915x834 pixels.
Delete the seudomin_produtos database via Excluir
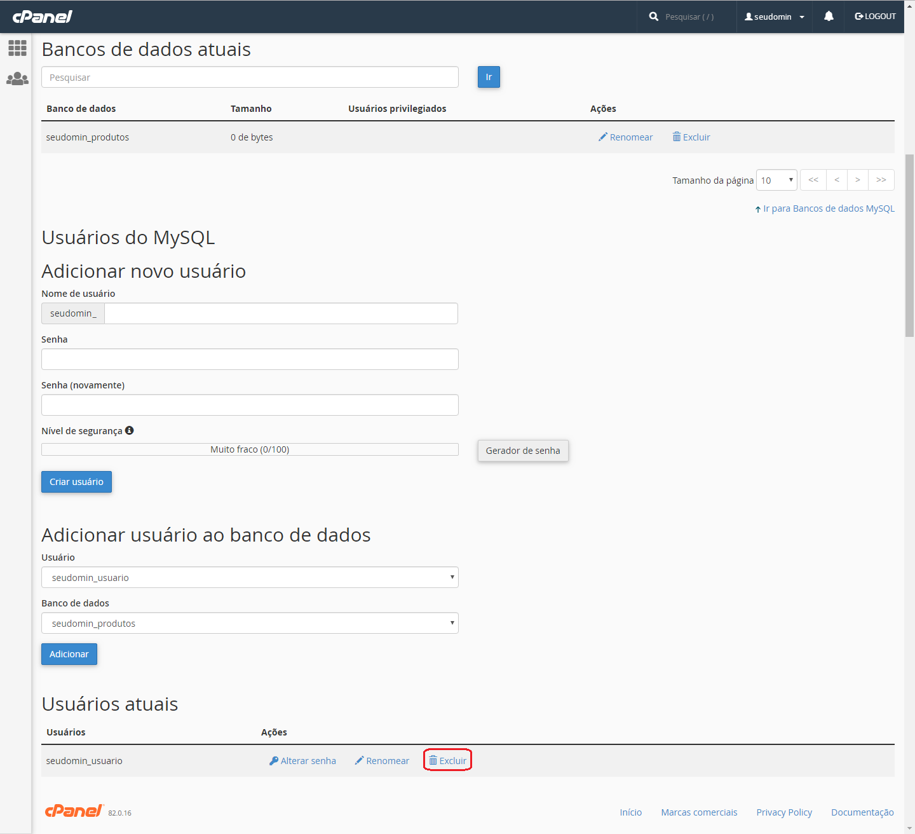(691, 137)
